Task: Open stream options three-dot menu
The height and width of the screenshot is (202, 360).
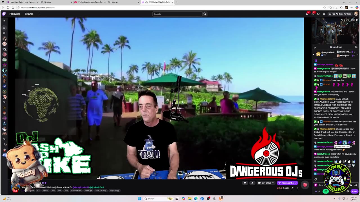Action: (x=297, y=188)
